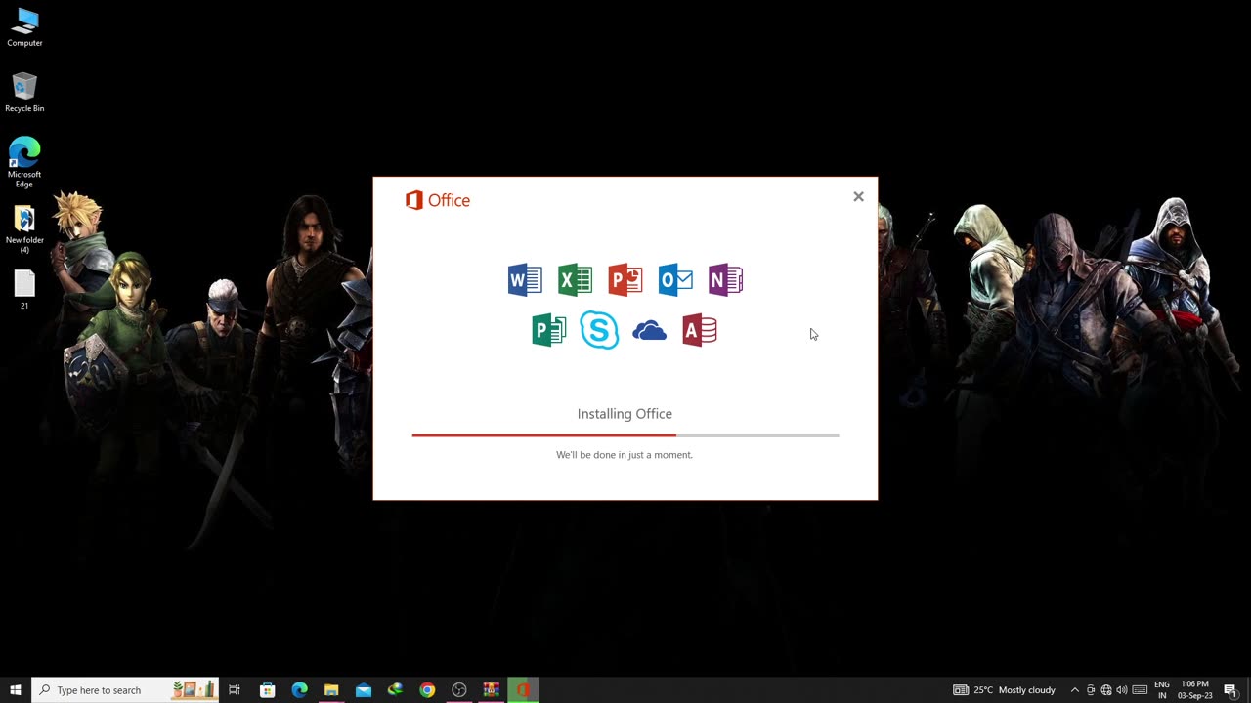Open the touch keyboard tray icon

[x=1140, y=690]
